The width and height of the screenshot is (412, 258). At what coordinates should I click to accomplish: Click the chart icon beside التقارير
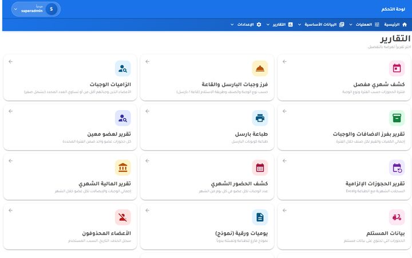click(x=290, y=25)
